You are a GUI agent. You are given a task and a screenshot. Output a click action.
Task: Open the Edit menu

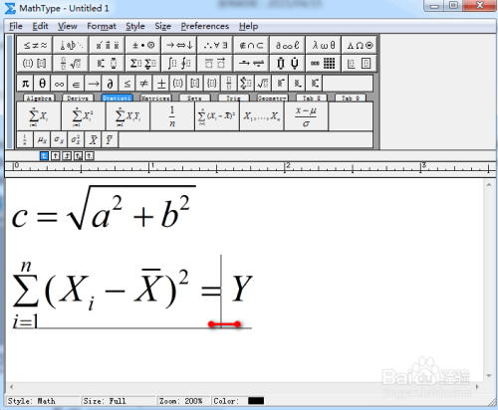click(x=40, y=26)
